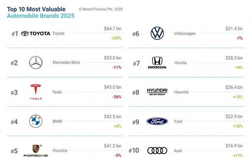
Task: Click the #1 rank number
Action: click(14, 34)
